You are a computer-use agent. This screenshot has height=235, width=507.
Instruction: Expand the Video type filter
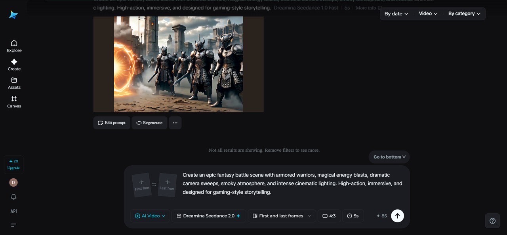(x=428, y=13)
